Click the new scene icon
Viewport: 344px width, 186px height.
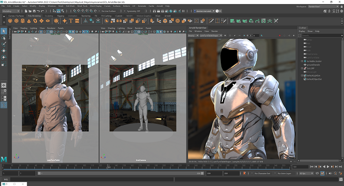click(26, 11)
